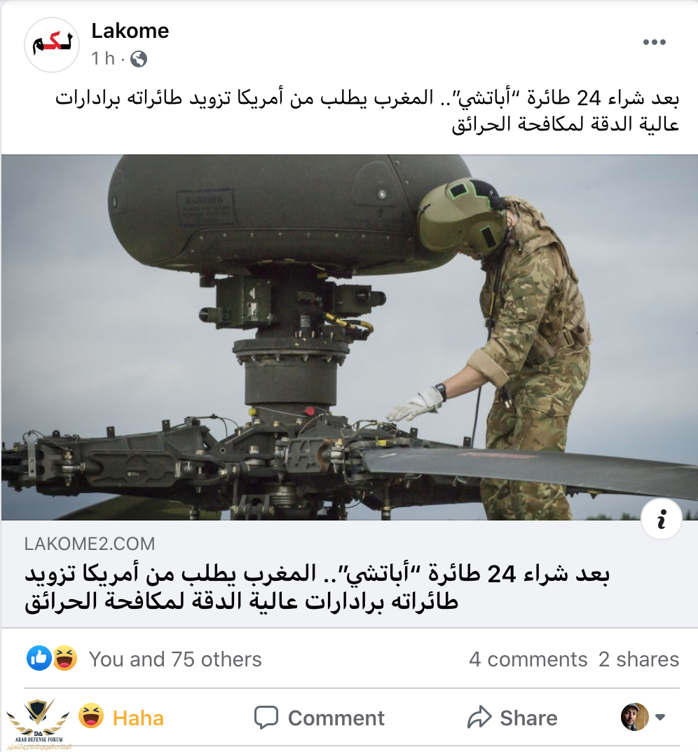Click the Share button
Viewport: 698px width, 752px height.
(x=512, y=718)
